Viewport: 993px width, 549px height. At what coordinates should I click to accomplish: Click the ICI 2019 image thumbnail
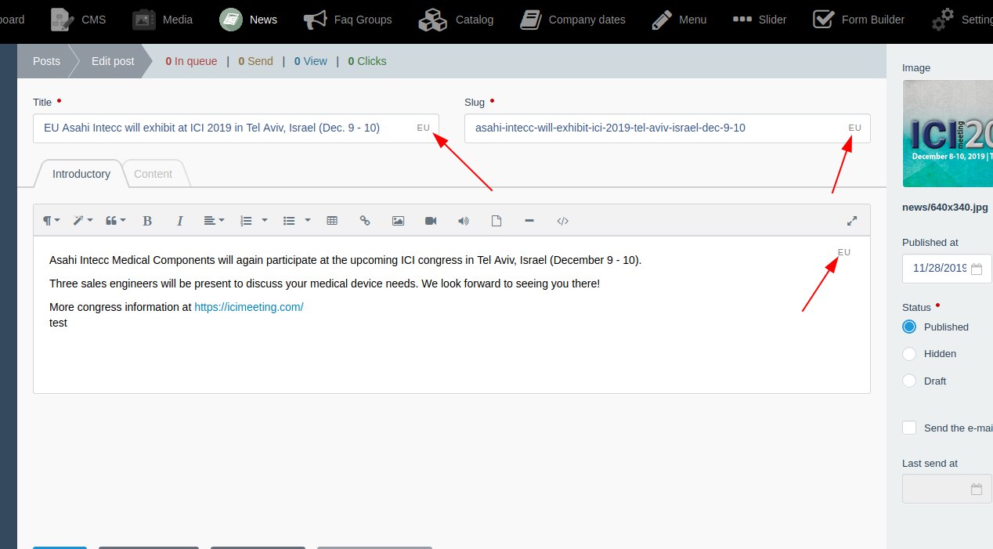(x=948, y=134)
